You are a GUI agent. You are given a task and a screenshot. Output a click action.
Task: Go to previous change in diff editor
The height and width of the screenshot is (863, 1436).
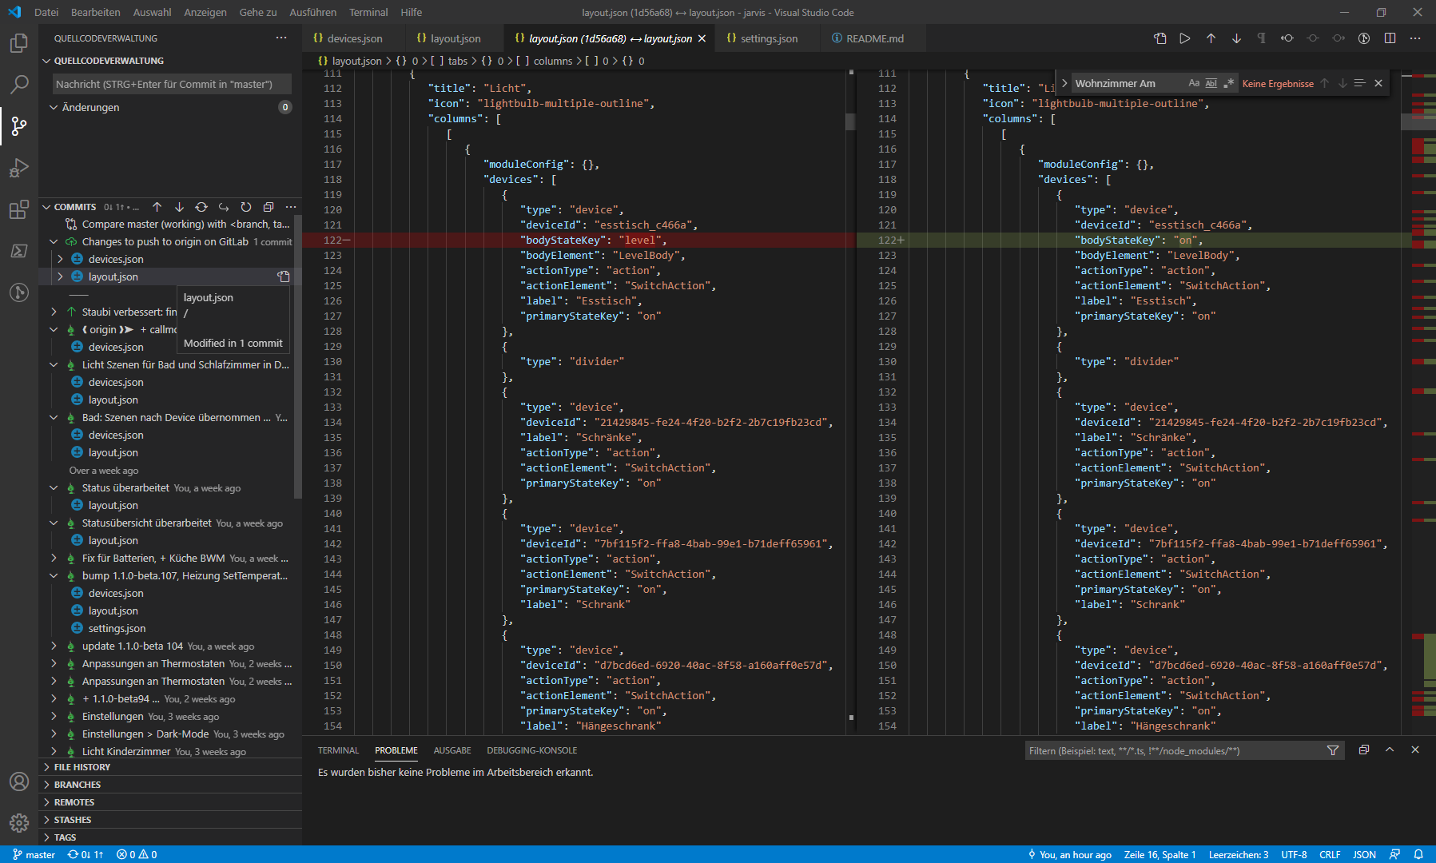[1211, 38]
